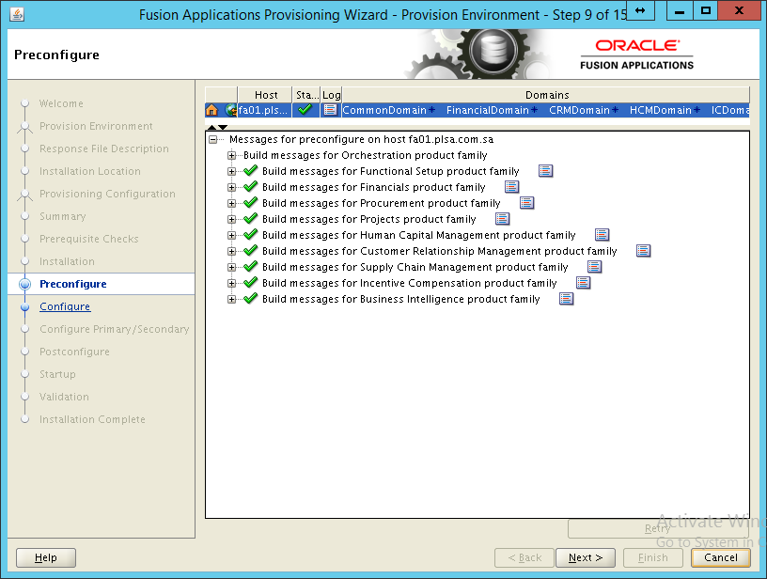Open log for Human Capital Management family

603,235
